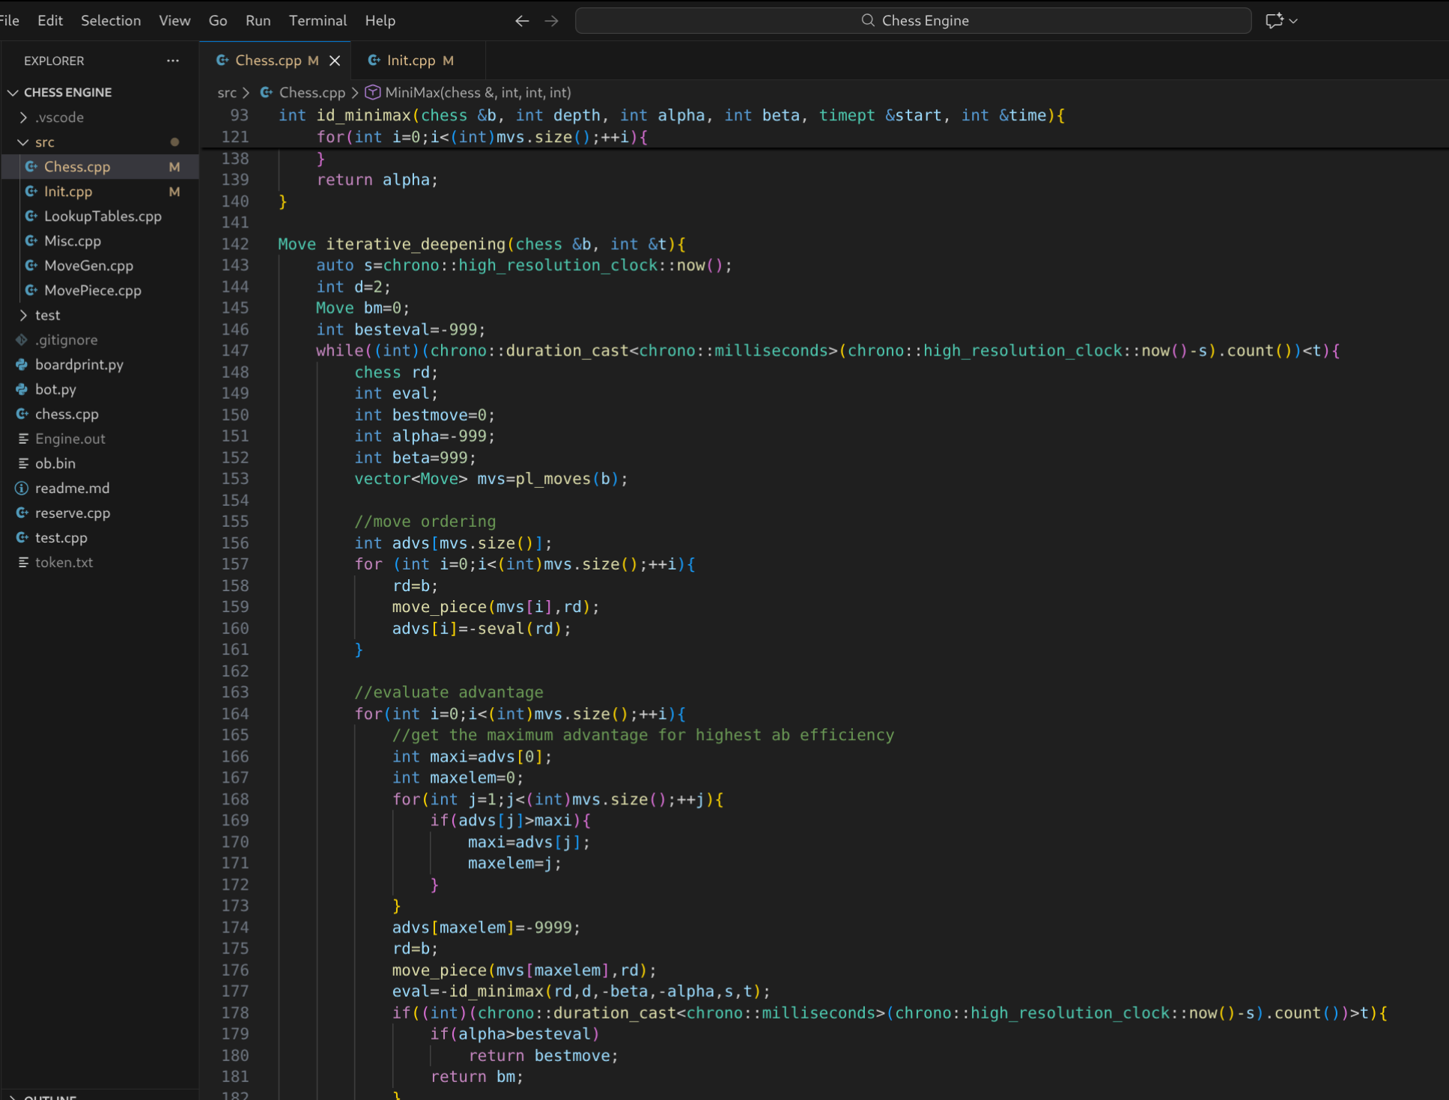
Task: Close the Chess.cpp tab
Action: [335, 61]
